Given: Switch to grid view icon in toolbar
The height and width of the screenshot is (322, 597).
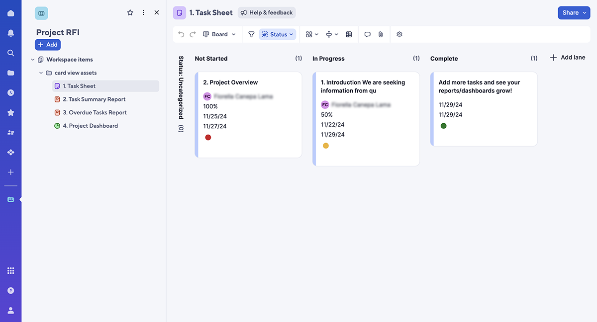Looking at the screenshot, I should pyautogui.click(x=349, y=34).
